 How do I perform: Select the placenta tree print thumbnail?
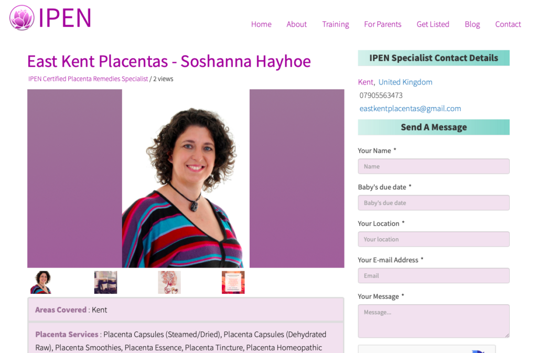(169, 283)
